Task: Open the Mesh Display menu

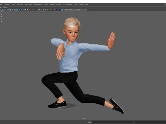Action: (38, 4)
